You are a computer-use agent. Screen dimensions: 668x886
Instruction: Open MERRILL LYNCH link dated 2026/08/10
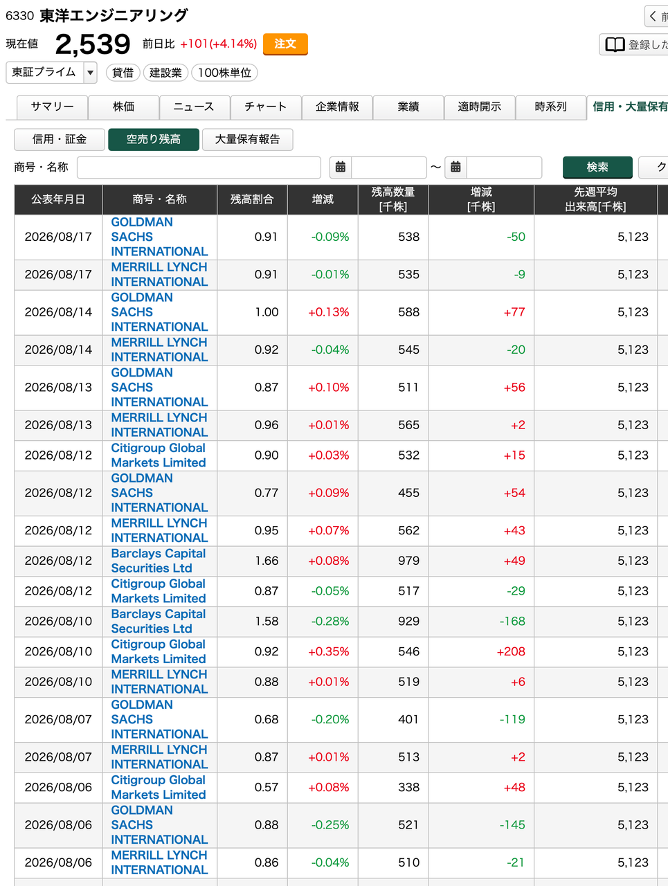159,682
